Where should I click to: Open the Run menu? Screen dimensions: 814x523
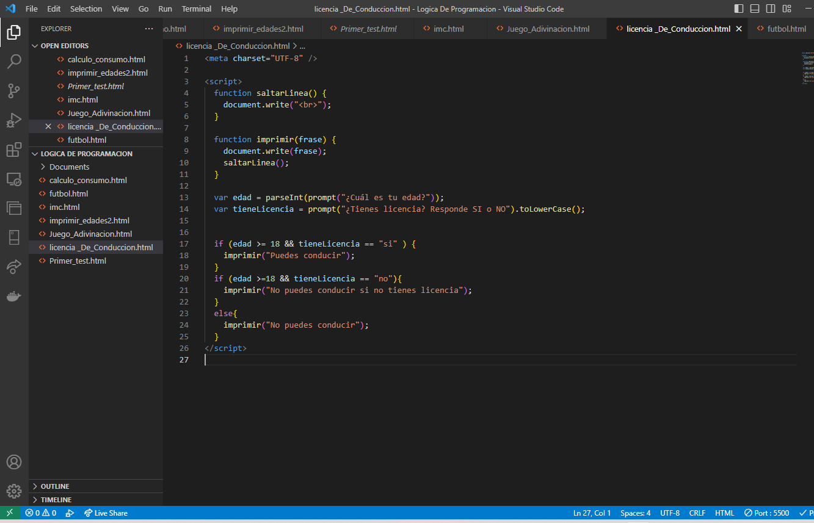165,9
